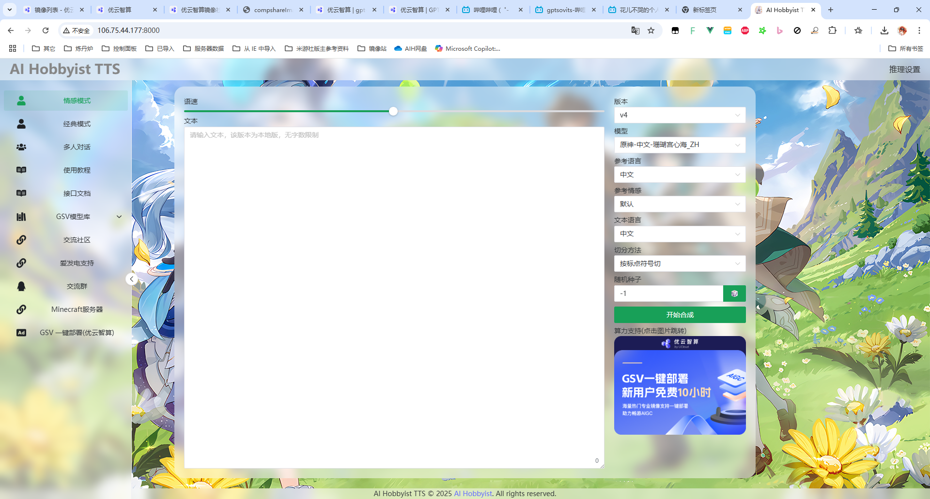Open the Chrome three-dot menu

tap(919, 30)
